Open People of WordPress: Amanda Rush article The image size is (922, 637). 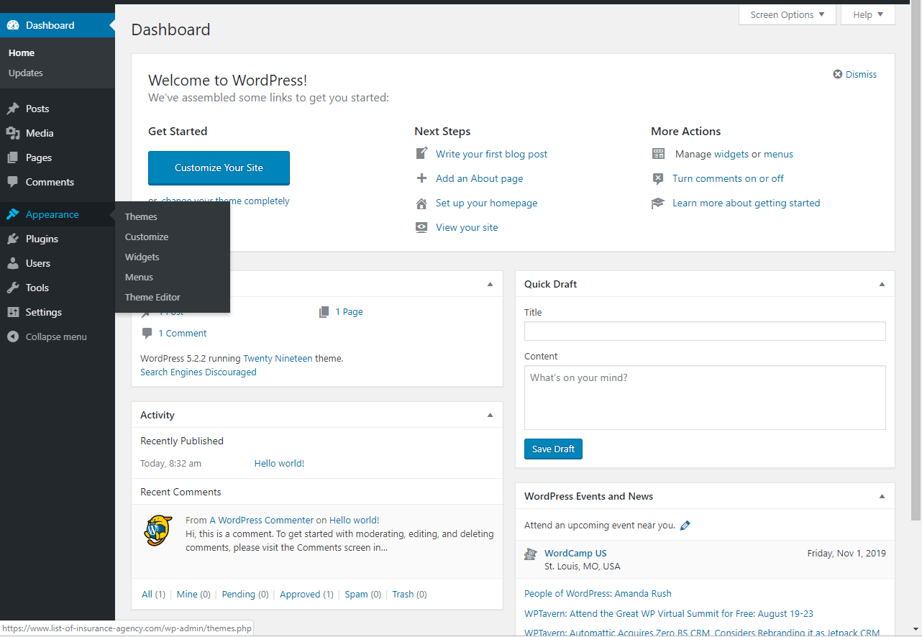[598, 594]
